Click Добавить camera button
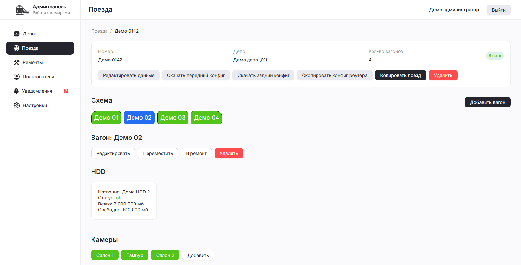 198,255
